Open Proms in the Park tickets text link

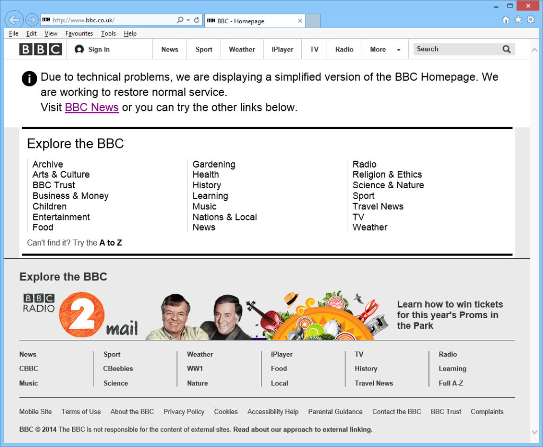coord(450,315)
